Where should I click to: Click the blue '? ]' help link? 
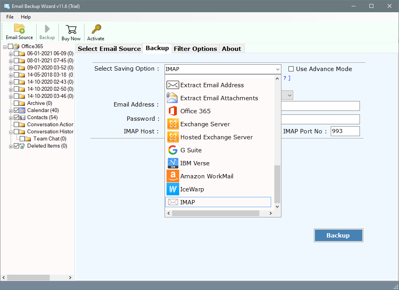pos(287,78)
